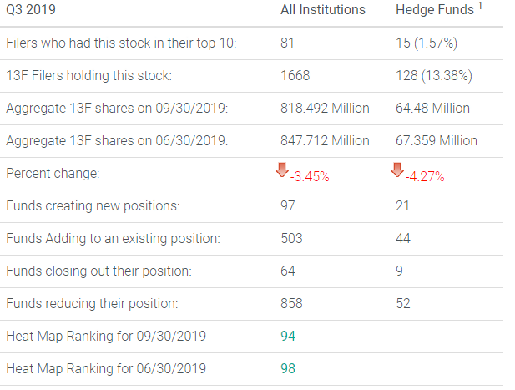515x390 pixels.
Task: Open the Heat Map Ranking 94 link
Action: coord(288,336)
